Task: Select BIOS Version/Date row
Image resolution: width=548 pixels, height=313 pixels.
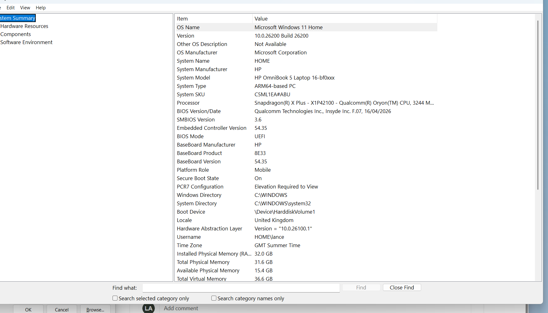Action: [306, 111]
